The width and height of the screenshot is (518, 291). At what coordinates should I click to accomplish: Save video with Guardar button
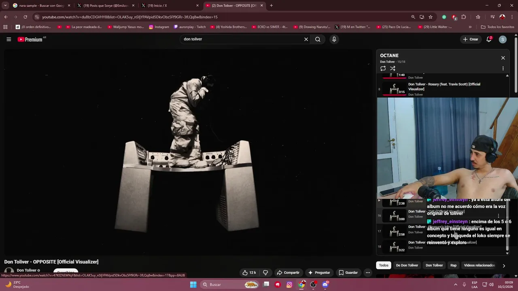tap(348, 272)
